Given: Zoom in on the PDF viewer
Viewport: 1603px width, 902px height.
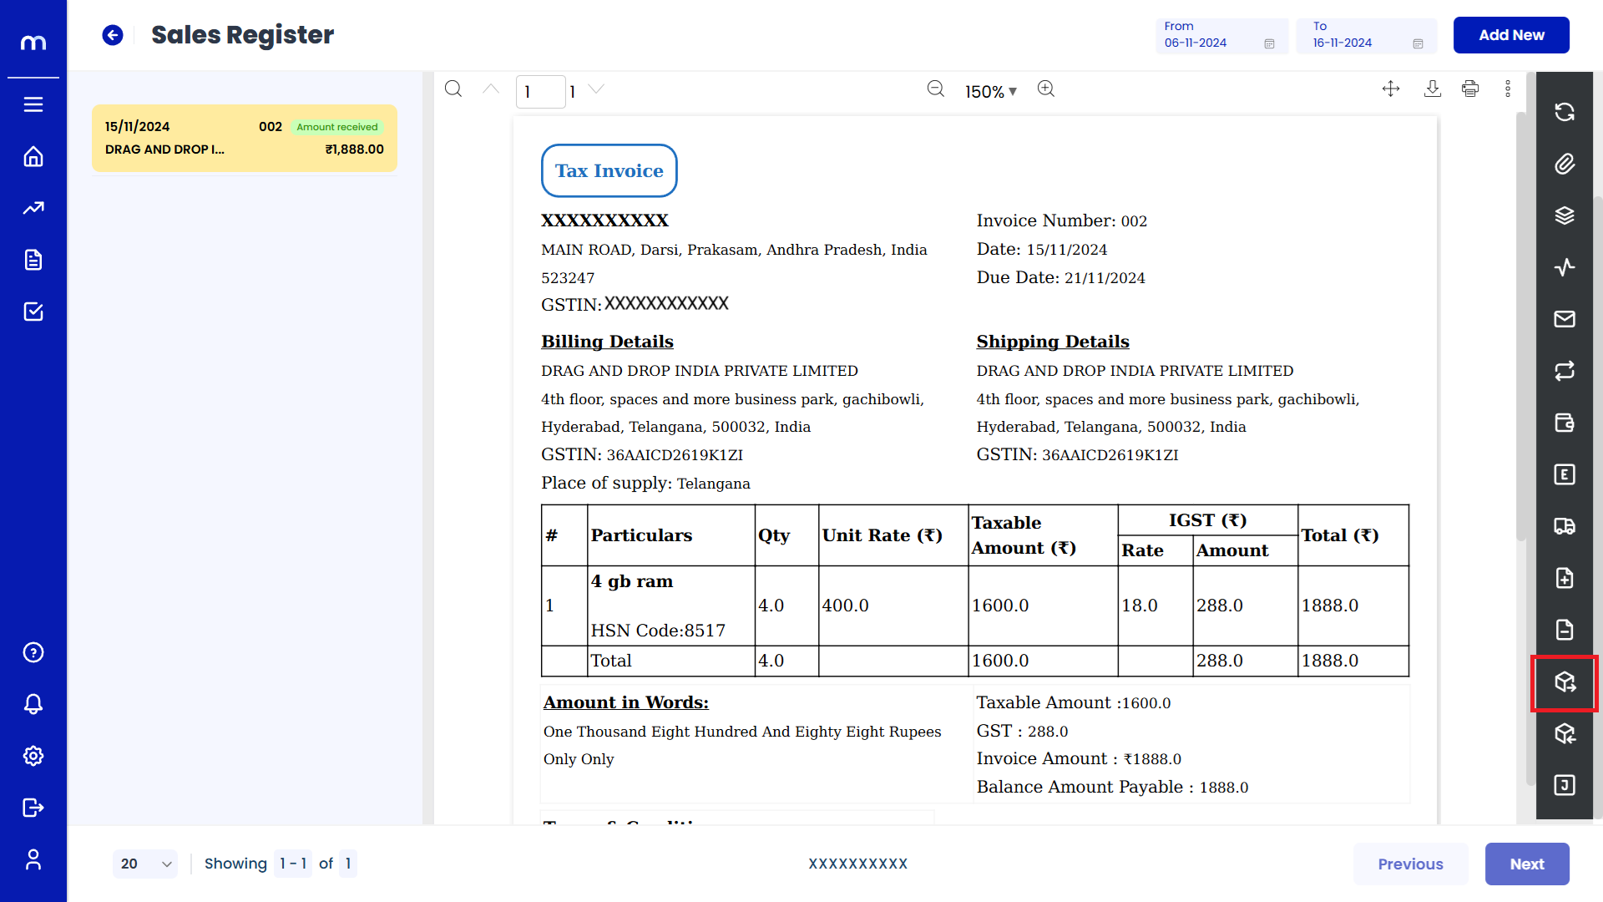Looking at the screenshot, I should tap(1045, 89).
